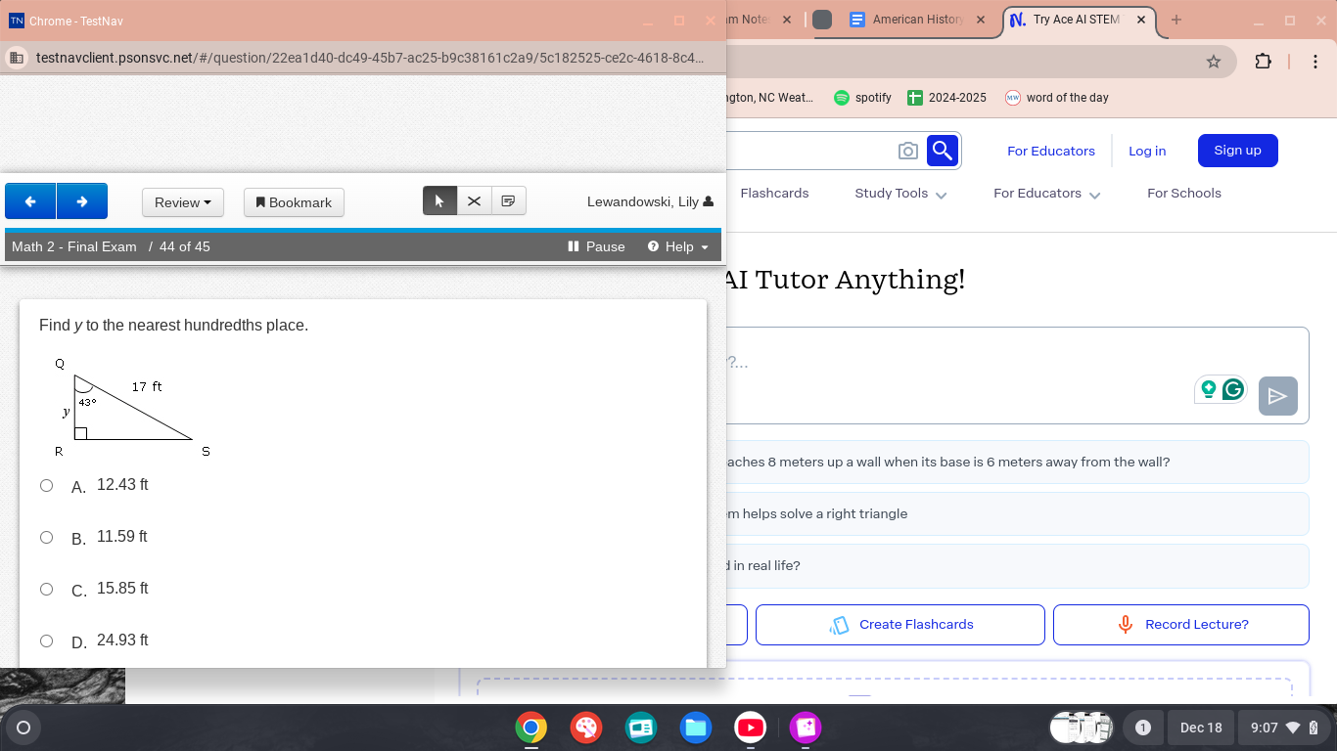Choose answer D, 24.93 ft
This screenshot has width=1337, height=751.
coord(46,641)
